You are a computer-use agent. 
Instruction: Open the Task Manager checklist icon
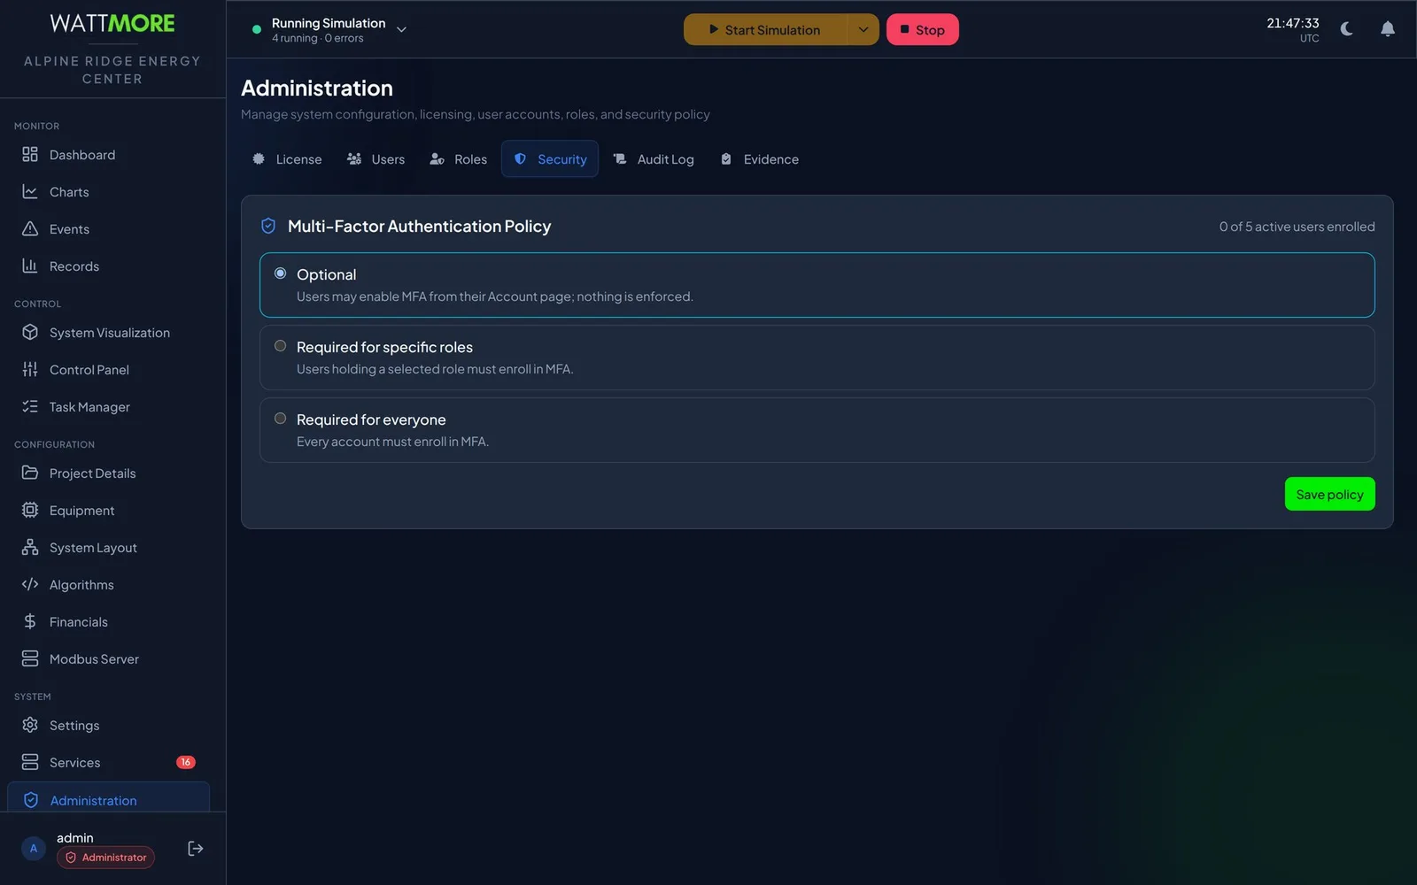pos(30,407)
